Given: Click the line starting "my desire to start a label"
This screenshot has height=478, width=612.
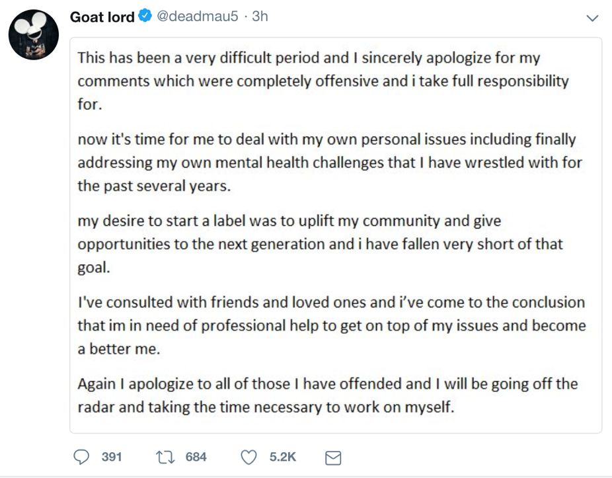Looking at the screenshot, I should tap(289, 221).
